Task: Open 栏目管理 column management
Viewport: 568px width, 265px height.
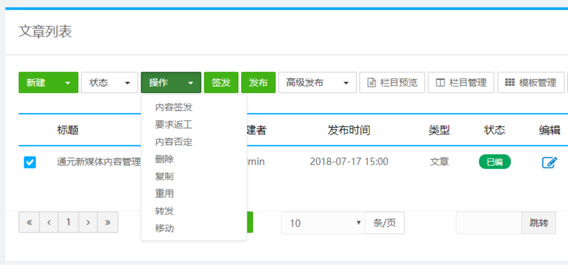Action: 461,83
